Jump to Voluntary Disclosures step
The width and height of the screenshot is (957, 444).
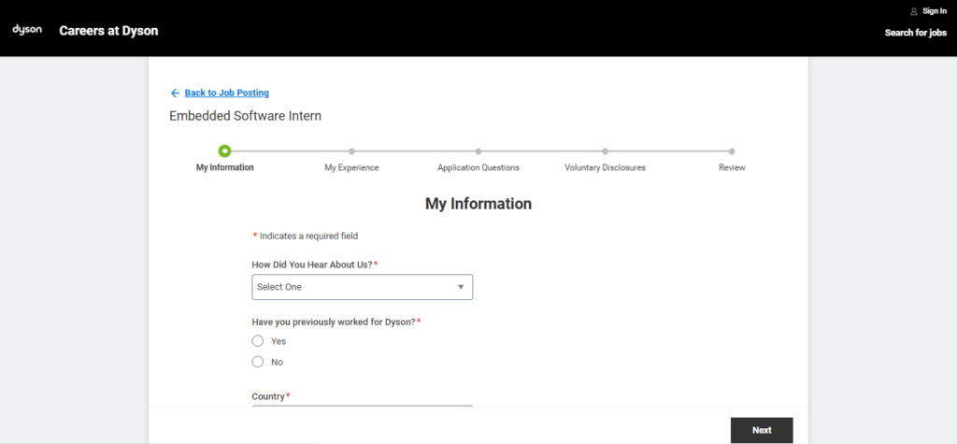coord(605,167)
